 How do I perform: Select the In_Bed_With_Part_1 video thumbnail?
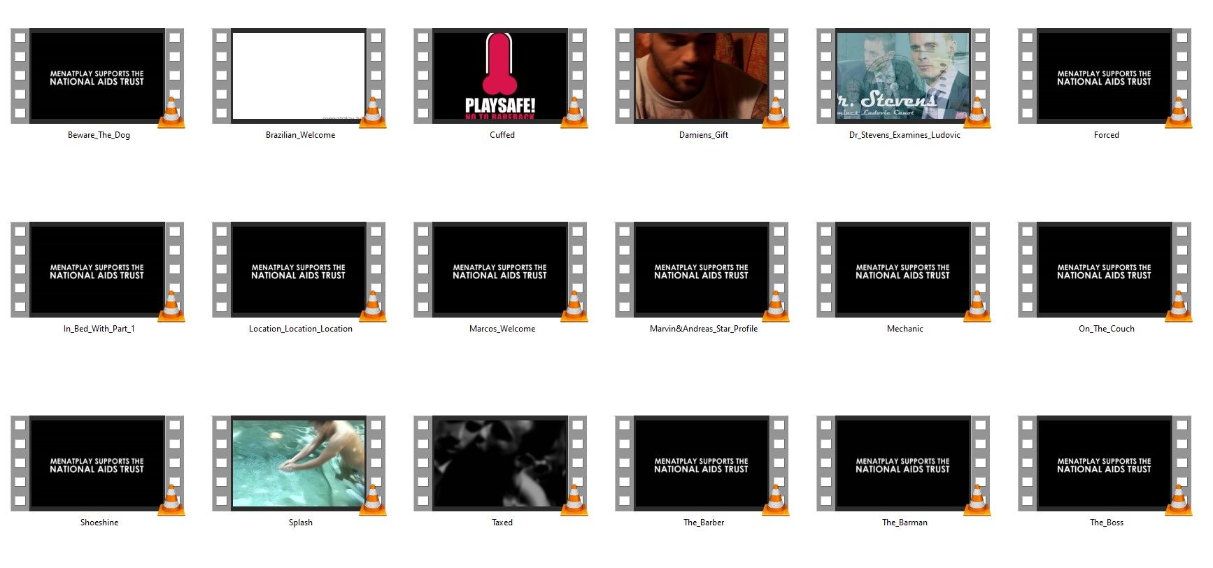pyautogui.click(x=97, y=269)
